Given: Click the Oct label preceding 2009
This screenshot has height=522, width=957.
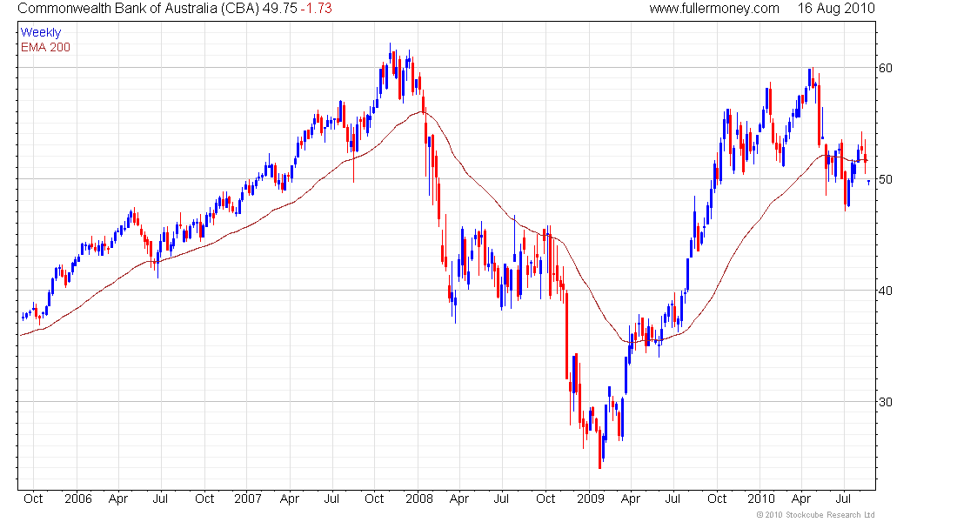Looking at the screenshot, I should coord(545,499).
